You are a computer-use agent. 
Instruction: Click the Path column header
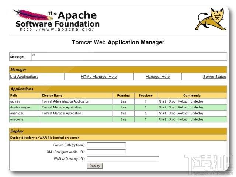click(x=13, y=96)
